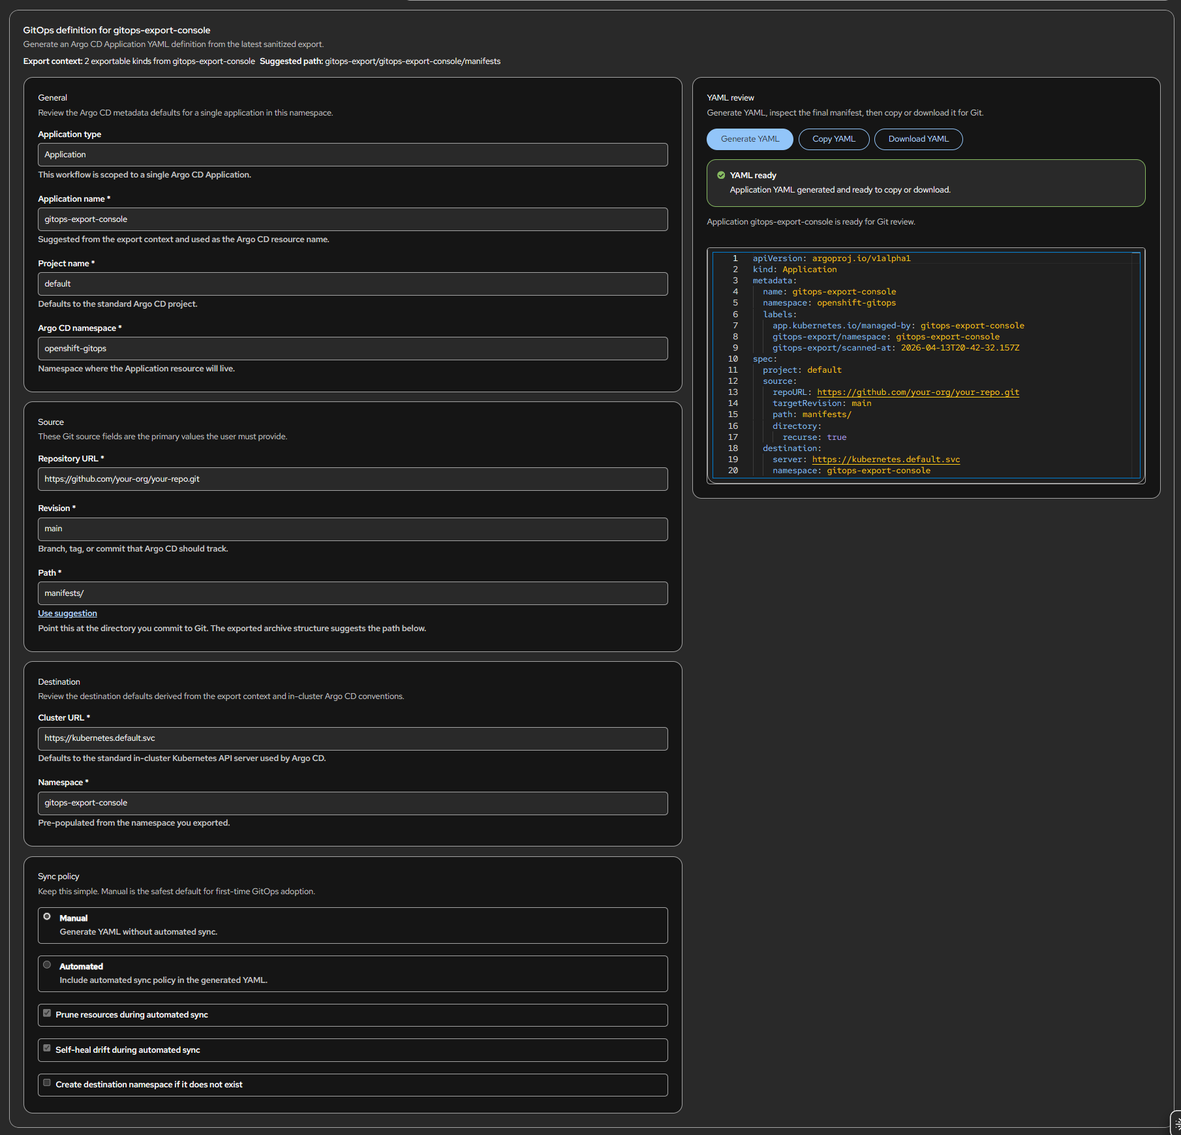
Task: Open the repoURL link in YAML editor
Action: click(x=918, y=392)
